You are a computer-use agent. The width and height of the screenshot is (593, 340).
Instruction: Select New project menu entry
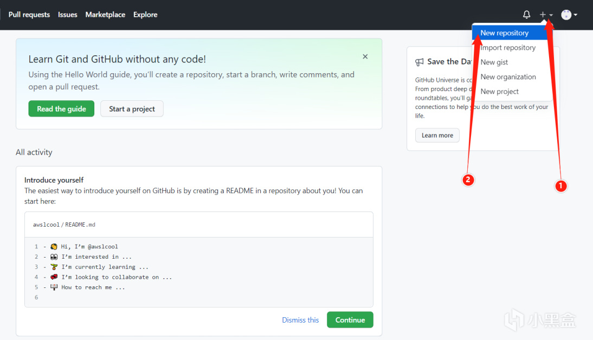tap(499, 92)
